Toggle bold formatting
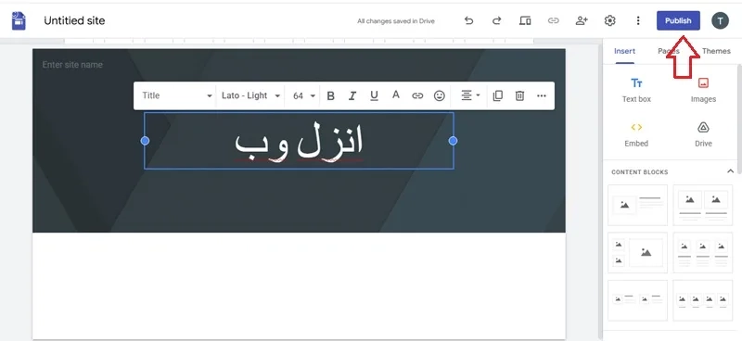This screenshot has height=341, width=742. click(331, 96)
